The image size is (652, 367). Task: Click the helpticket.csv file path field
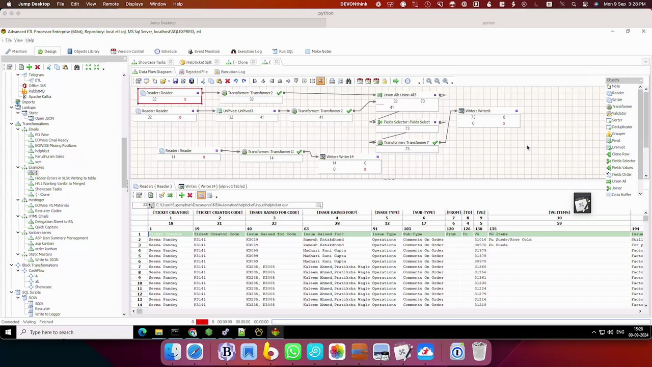point(238,205)
